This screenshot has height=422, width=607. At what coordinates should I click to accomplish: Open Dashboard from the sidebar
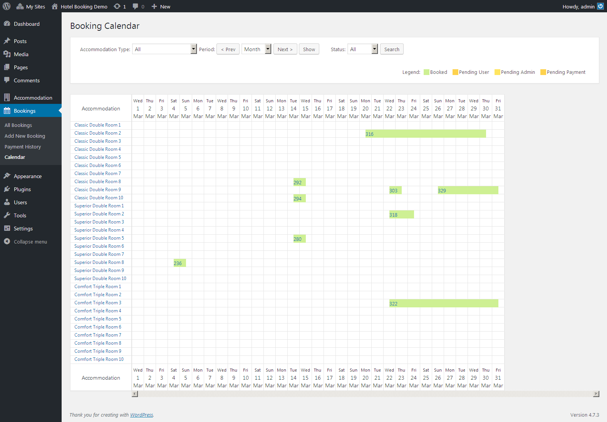27,24
